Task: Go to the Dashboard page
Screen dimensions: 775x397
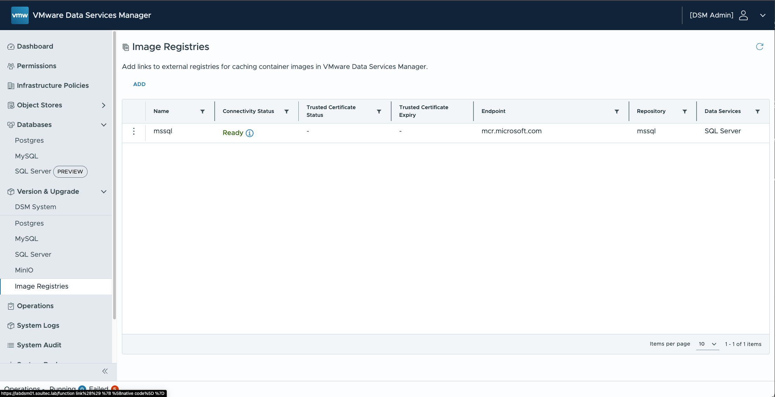Action: (35, 46)
